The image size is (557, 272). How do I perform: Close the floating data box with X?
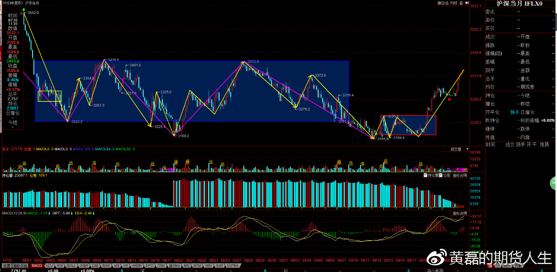[21, 13]
